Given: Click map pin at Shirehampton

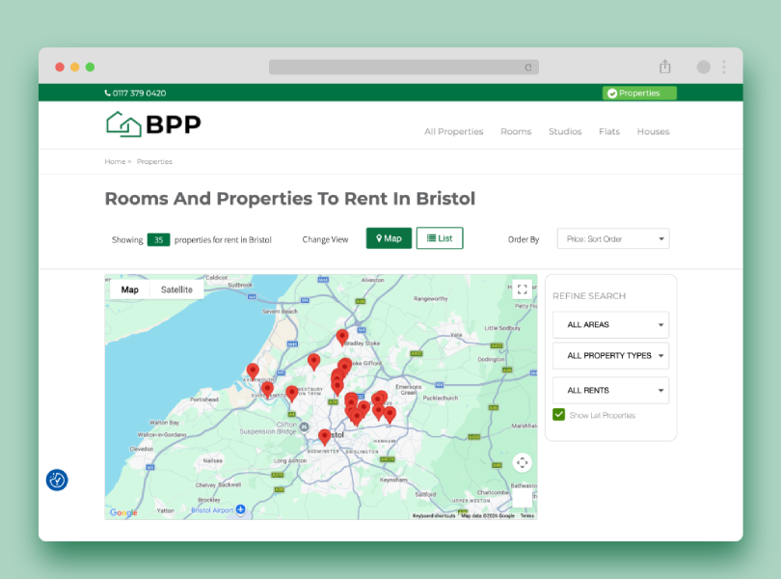Looking at the screenshot, I should 267,390.
